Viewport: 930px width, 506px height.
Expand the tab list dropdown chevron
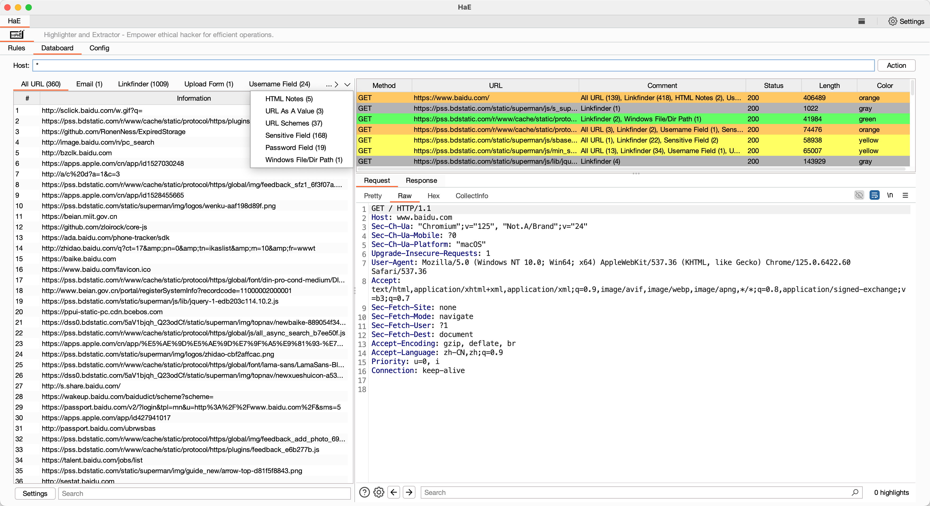(347, 85)
